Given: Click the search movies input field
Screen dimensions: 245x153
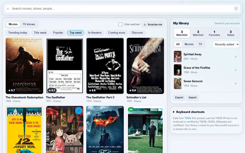Looking at the screenshot, I should tap(122, 9).
